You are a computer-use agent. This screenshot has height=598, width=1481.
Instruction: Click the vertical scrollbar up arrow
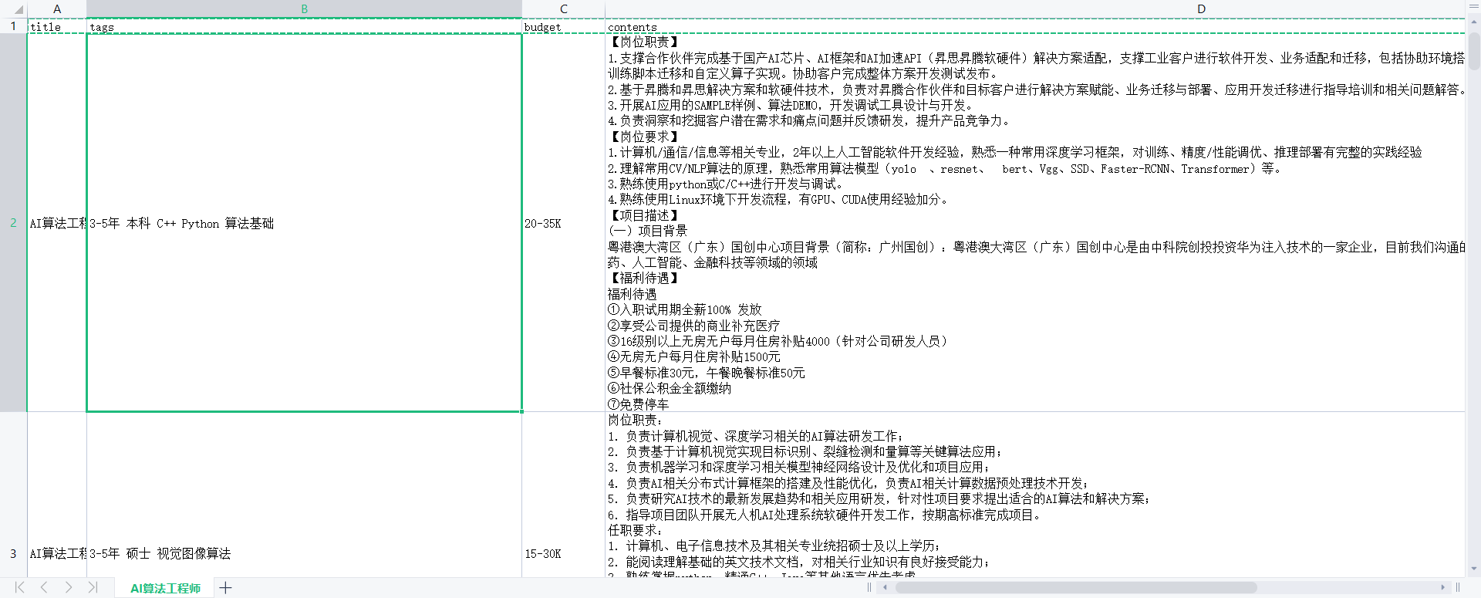pos(1474,23)
